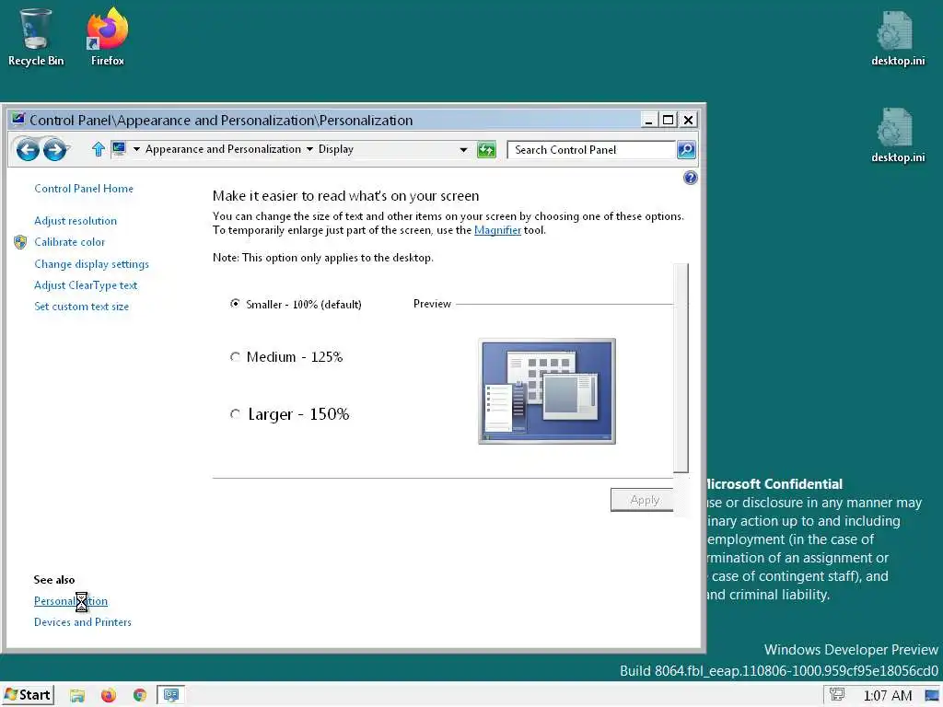Open the Magnifier tool link
Viewport: 943px width, 707px height.
(x=497, y=229)
